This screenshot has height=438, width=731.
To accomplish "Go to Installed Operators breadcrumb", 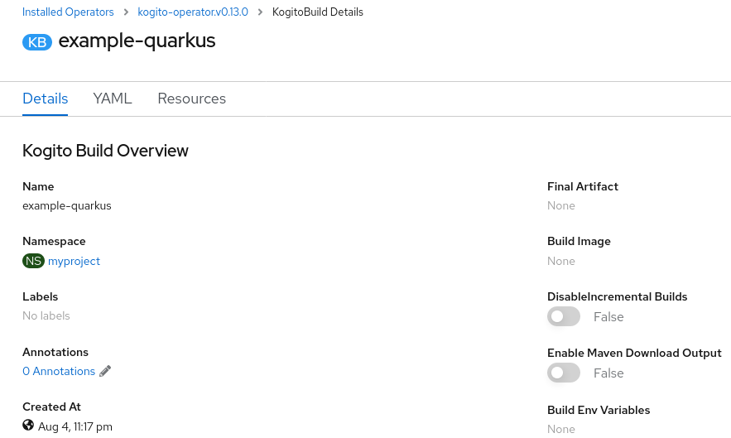I will point(68,12).
